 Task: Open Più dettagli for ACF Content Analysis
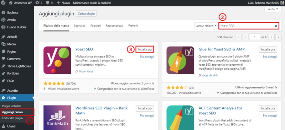click(270, 115)
